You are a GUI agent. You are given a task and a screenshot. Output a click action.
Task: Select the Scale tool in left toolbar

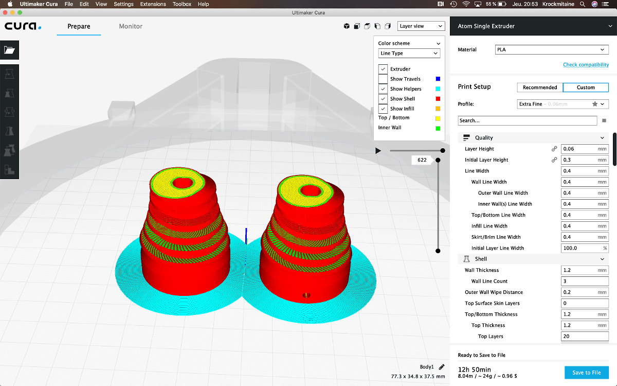[x=9, y=94]
